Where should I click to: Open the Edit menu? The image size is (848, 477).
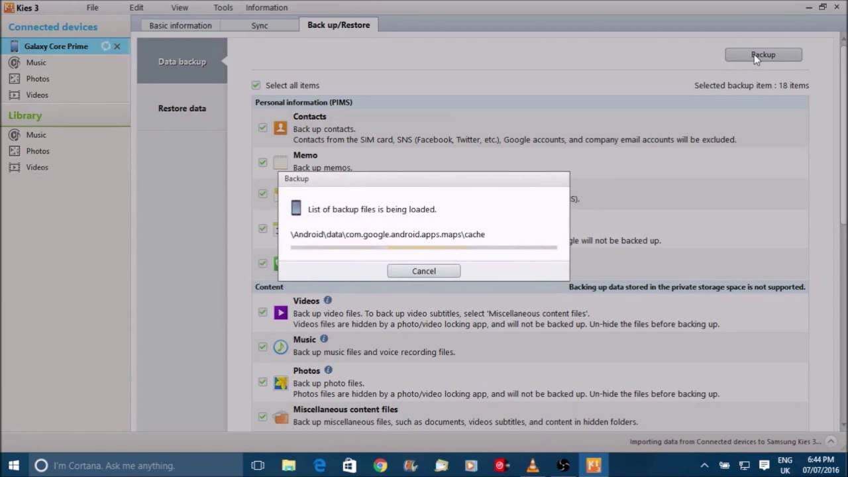click(x=136, y=7)
